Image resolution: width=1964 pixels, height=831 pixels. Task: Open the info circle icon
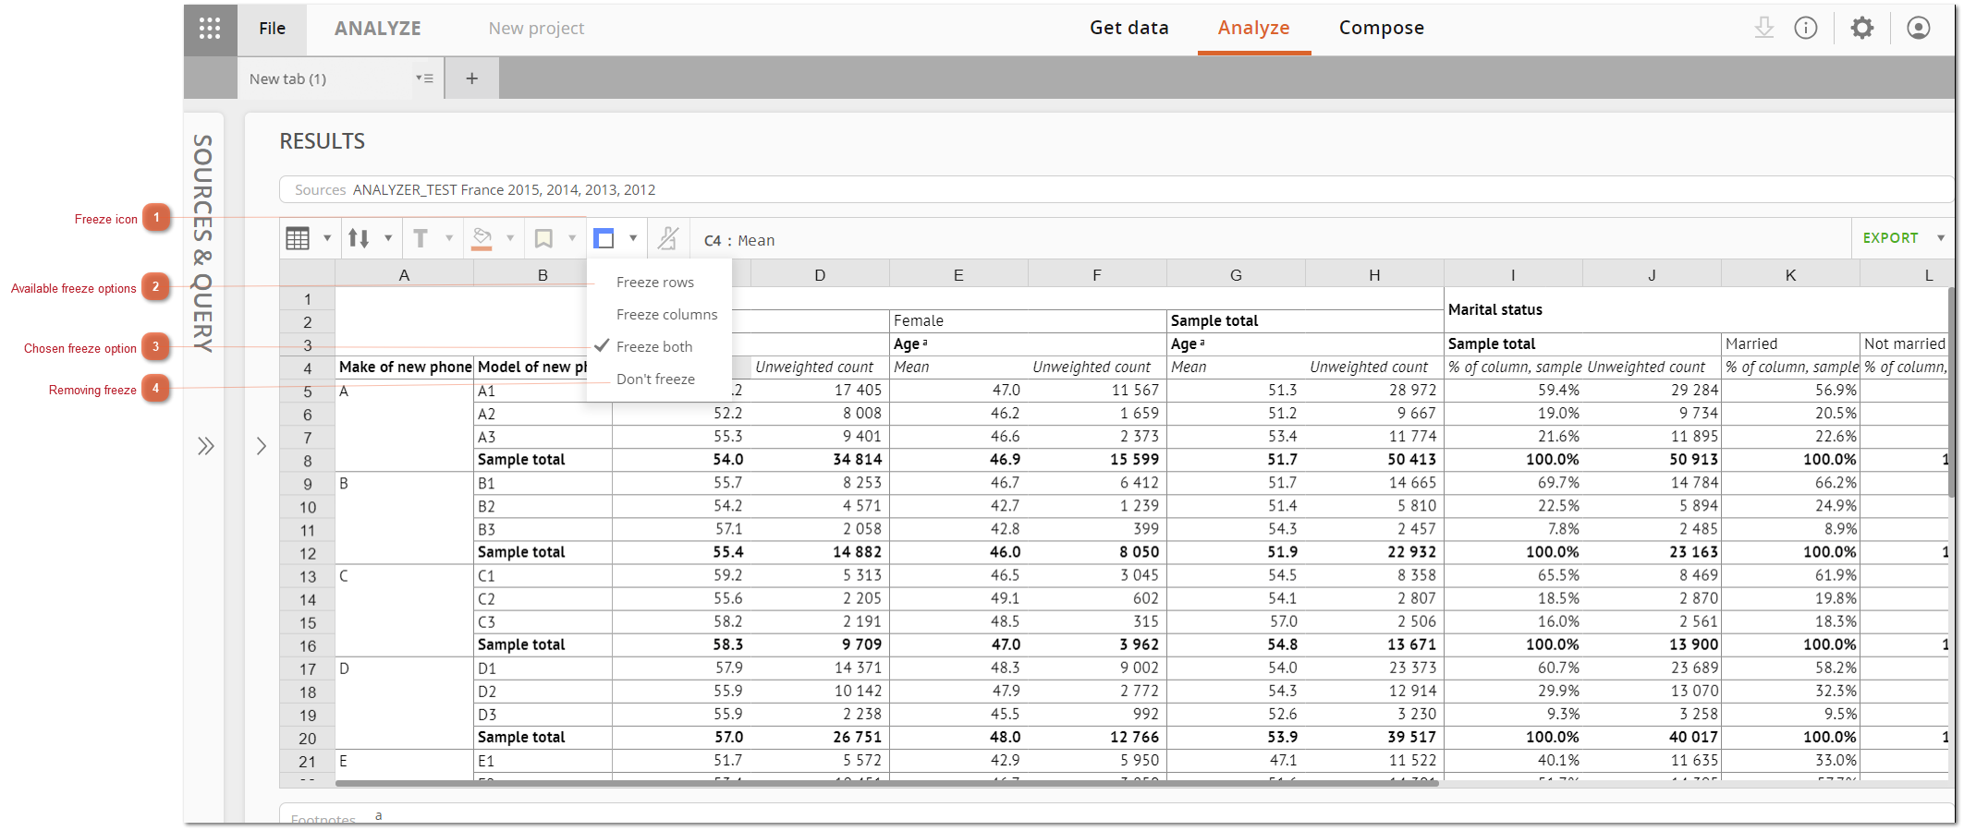[x=1806, y=28]
